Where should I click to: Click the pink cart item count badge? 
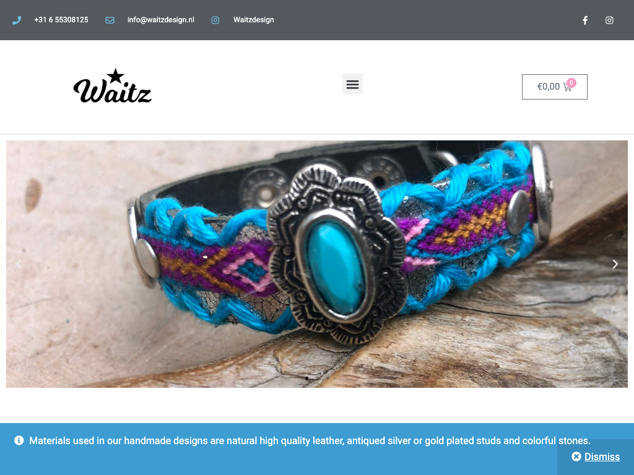point(571,82)
